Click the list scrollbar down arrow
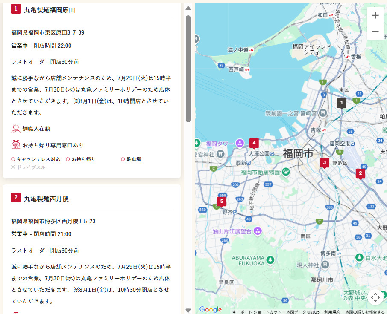Screen dimensions: 387x314 coord(188,311)
